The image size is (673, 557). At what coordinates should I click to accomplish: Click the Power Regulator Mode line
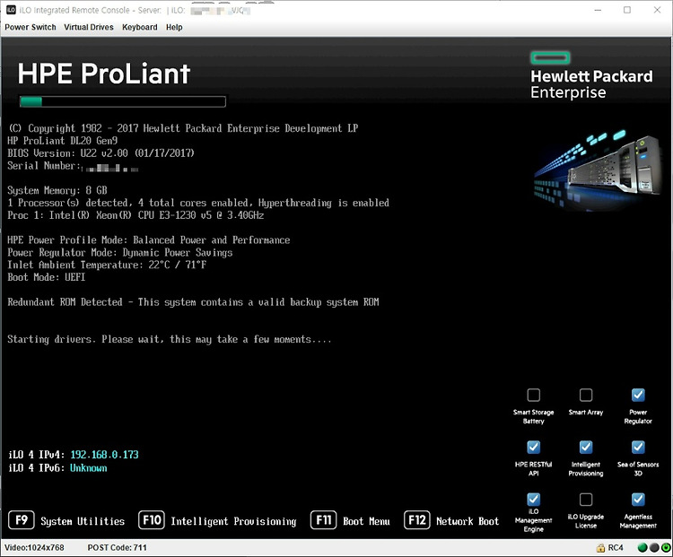pyautogui.click(x=119, y=252)
